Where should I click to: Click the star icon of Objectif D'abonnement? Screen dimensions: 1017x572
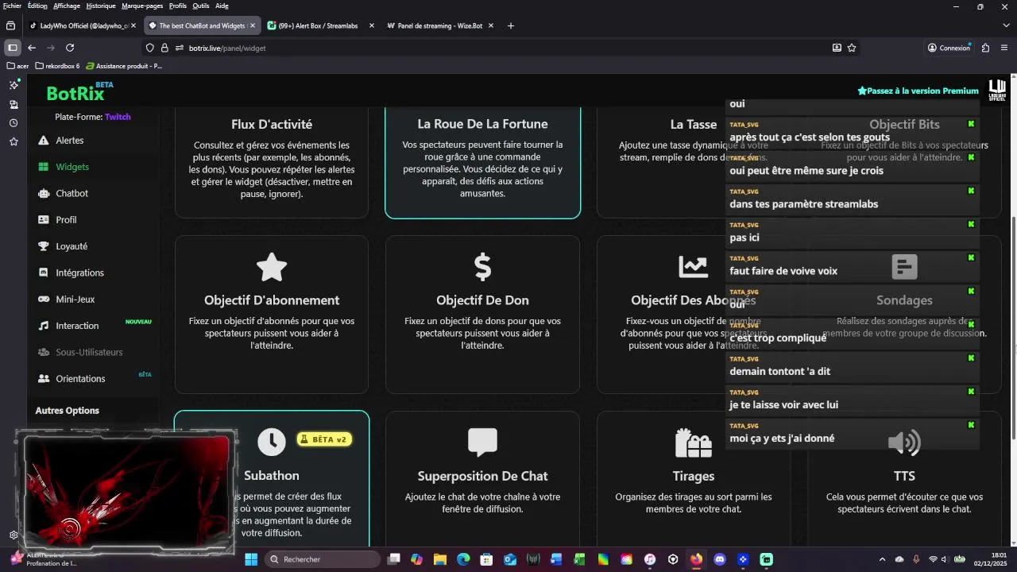(x=272, y=267)
